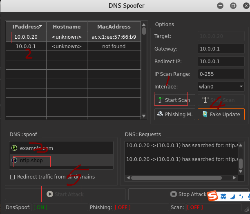This screenshot has height=214, width=250.
Task: Click the Start Scan antenna icon
Action: (160, 100)
